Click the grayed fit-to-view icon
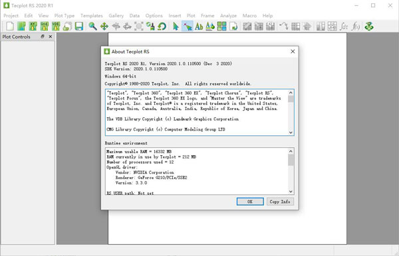The height and width of the screenshot is (256, 399). pyautogui.click(x=139, y=26)
